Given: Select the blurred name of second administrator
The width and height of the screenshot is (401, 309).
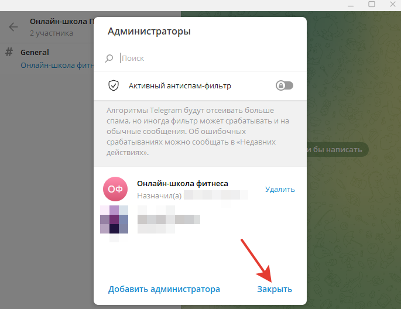Looking at the screenshot, I should 169,219.
